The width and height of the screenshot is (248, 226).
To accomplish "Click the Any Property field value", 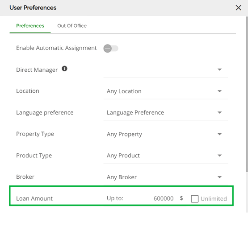I will tap(124, 134).
